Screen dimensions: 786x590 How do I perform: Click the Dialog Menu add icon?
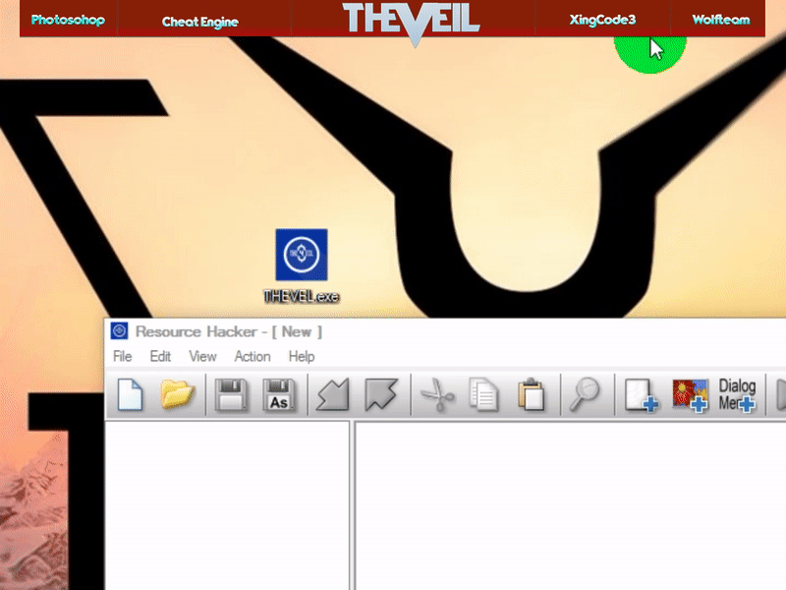coord(737,395)
